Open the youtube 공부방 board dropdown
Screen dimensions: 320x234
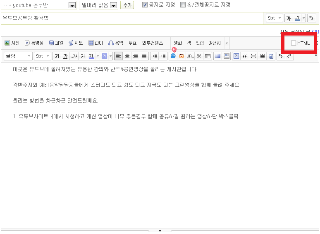point(72,5)
